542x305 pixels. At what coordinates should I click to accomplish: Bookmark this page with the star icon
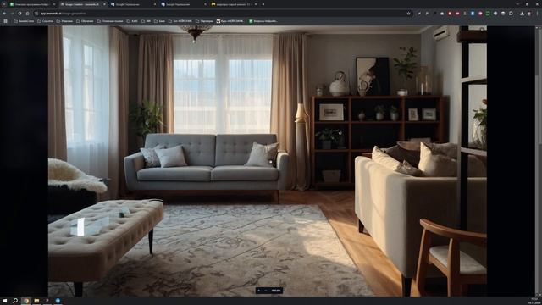coord(408,14)
